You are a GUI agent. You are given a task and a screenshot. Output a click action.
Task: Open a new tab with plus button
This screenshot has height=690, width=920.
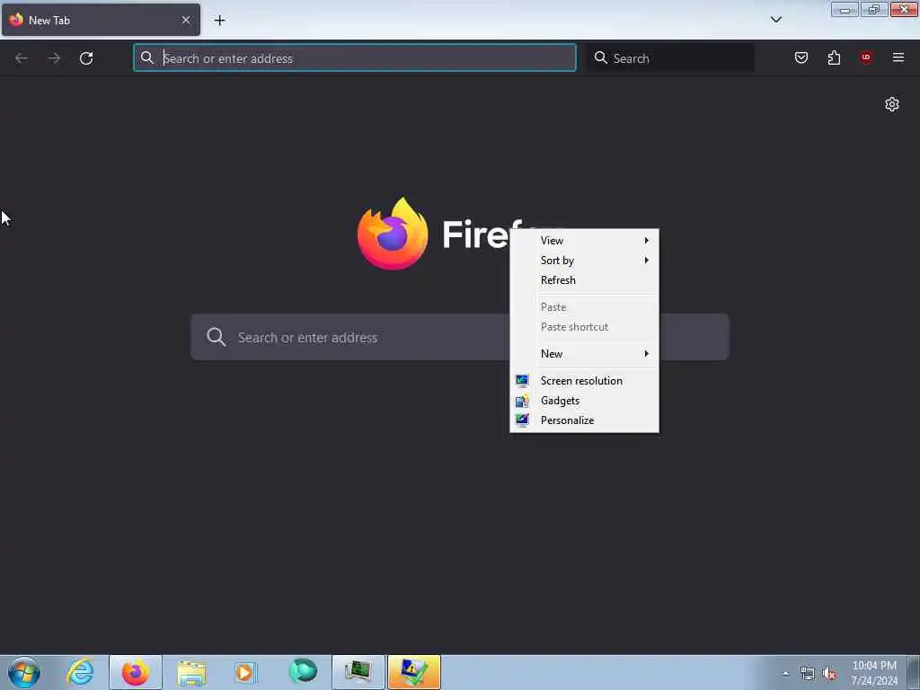tap(219, 21)
